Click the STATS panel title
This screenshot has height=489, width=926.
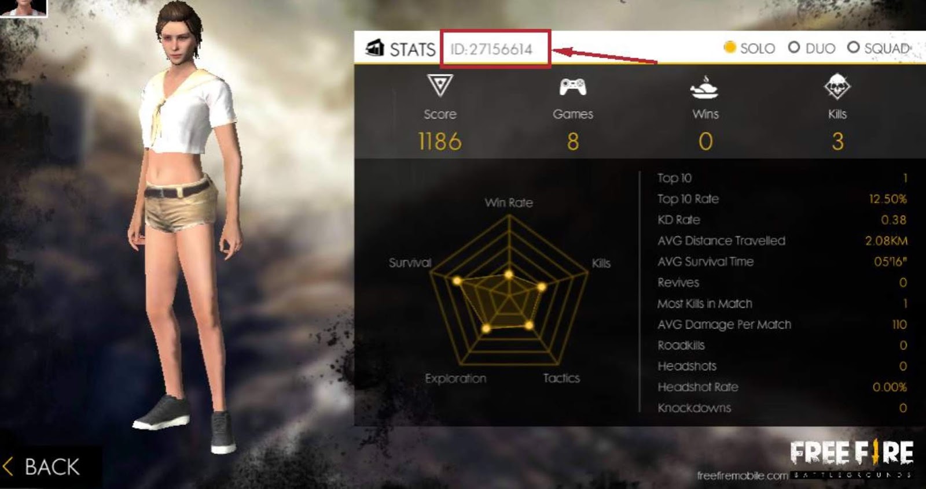coord(412,49)
